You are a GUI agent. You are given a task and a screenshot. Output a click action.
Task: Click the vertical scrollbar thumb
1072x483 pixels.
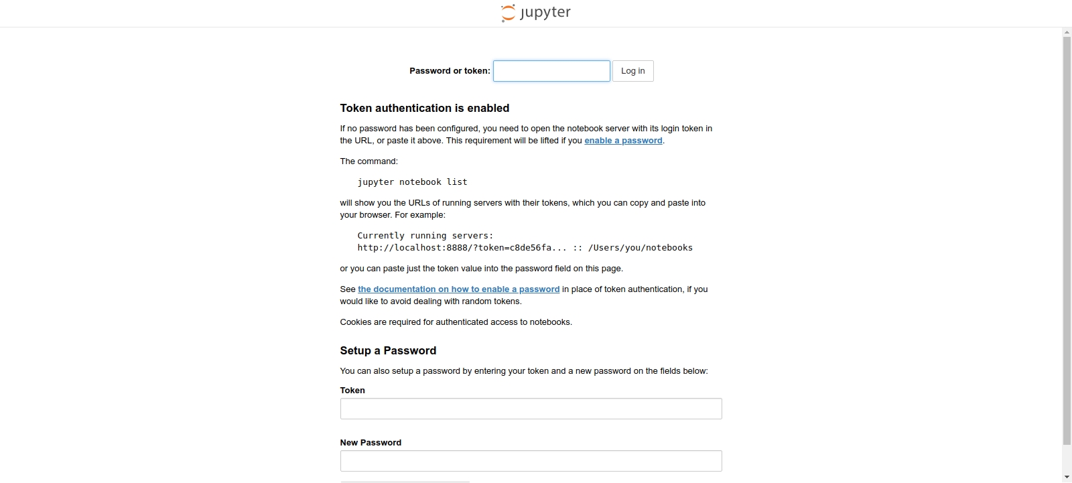[x=1067, y=241]
